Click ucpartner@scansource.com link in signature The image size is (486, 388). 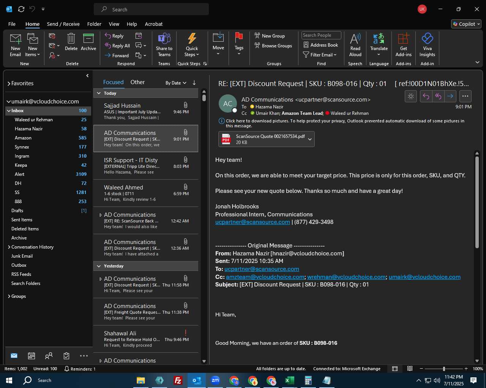252,222
